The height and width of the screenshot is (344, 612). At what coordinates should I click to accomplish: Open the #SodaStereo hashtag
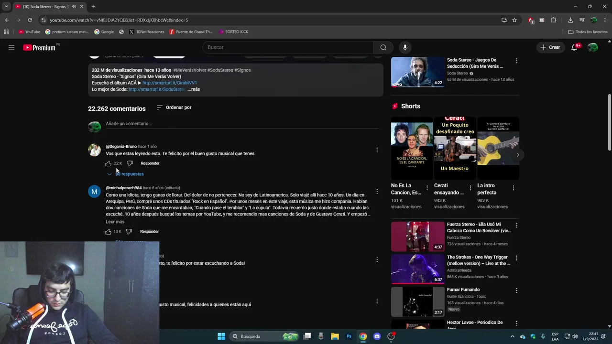[220, 70]
